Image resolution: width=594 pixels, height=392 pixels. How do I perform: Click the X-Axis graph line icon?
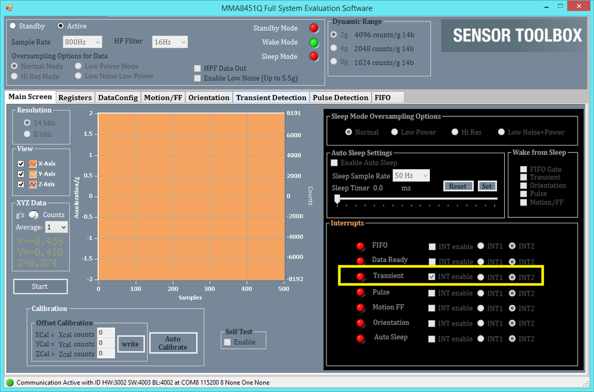[x=33, y=164]
